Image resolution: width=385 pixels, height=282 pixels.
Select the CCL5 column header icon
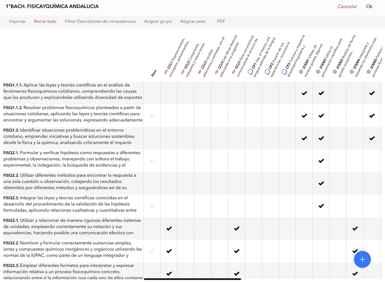(234, 72)
